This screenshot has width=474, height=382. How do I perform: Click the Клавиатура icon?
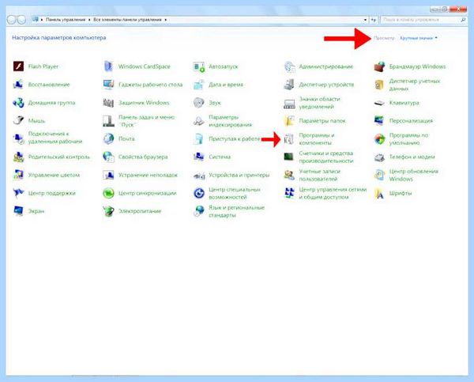click(379, 103)
